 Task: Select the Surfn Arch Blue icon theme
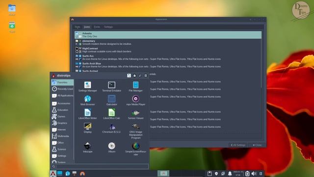tap(168, 65)
